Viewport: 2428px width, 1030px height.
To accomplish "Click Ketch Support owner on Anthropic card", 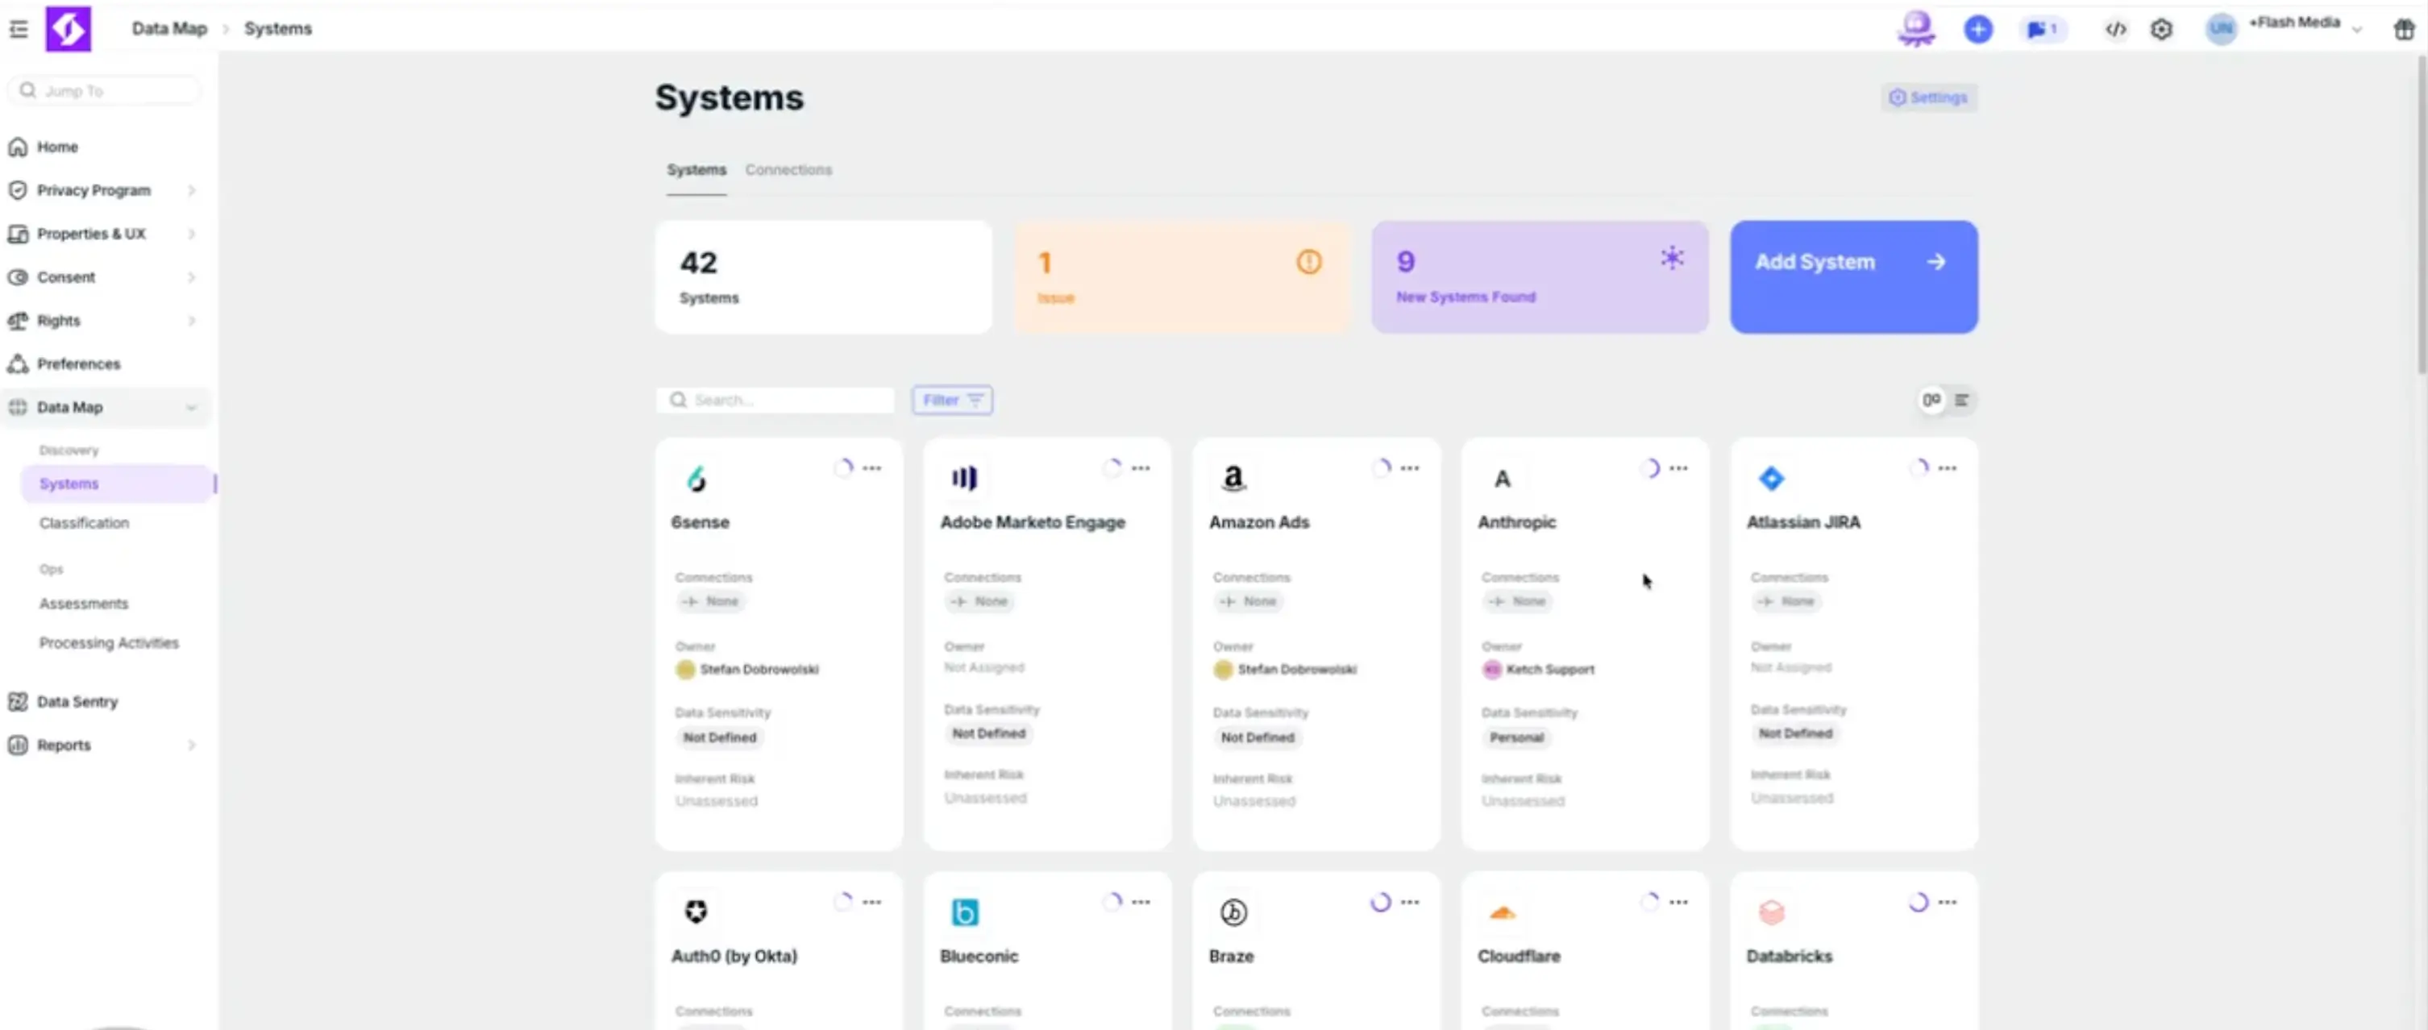I will coord(1539,669).
